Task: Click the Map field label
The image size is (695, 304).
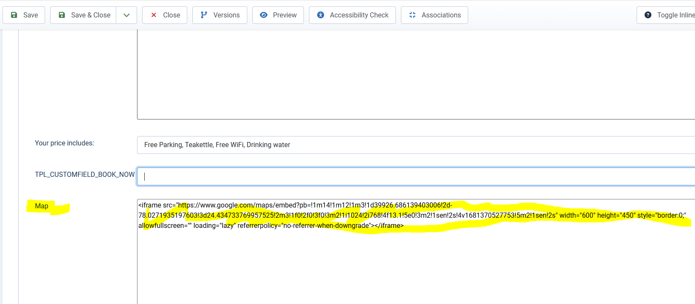Action: pos(41,206)
